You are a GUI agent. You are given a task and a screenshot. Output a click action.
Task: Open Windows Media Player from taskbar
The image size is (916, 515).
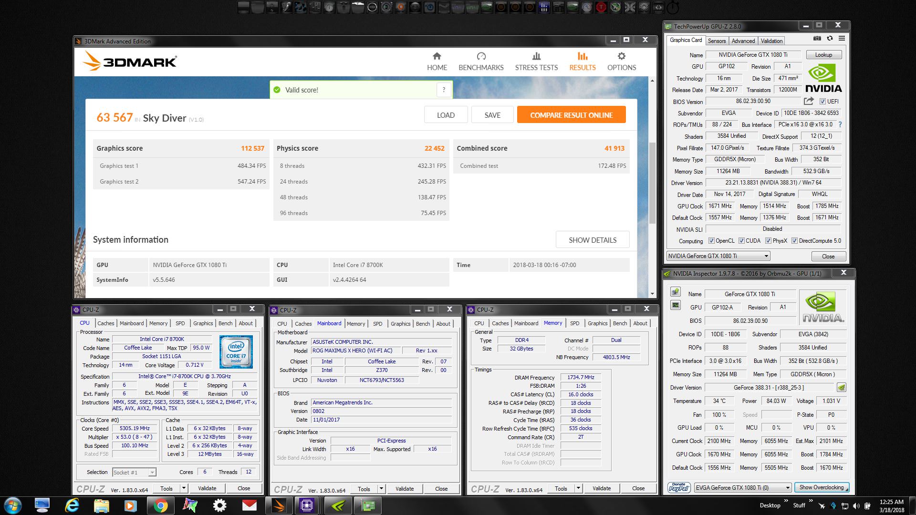pyautogui.click(x=131, y=505)
